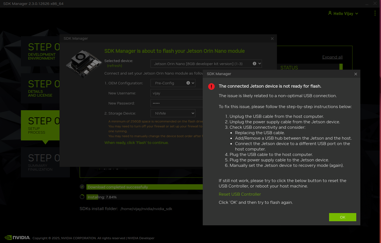Click the download completed checkmark icon
Image resolution: width=381 pixels, height=243 pixels.
(x=82, y=187)
